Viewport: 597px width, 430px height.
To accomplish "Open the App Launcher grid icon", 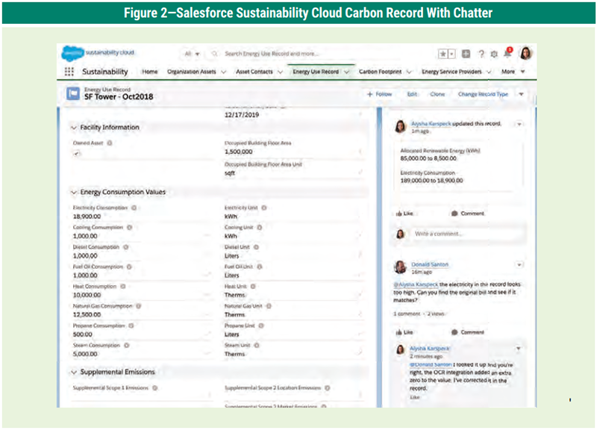I will (69, 72).
